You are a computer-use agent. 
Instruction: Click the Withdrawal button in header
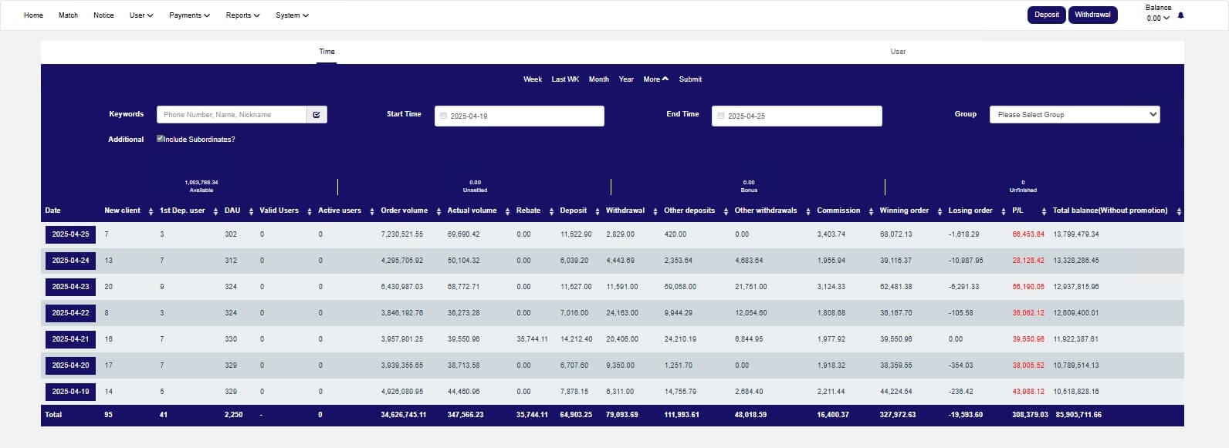coord(1092,15)
